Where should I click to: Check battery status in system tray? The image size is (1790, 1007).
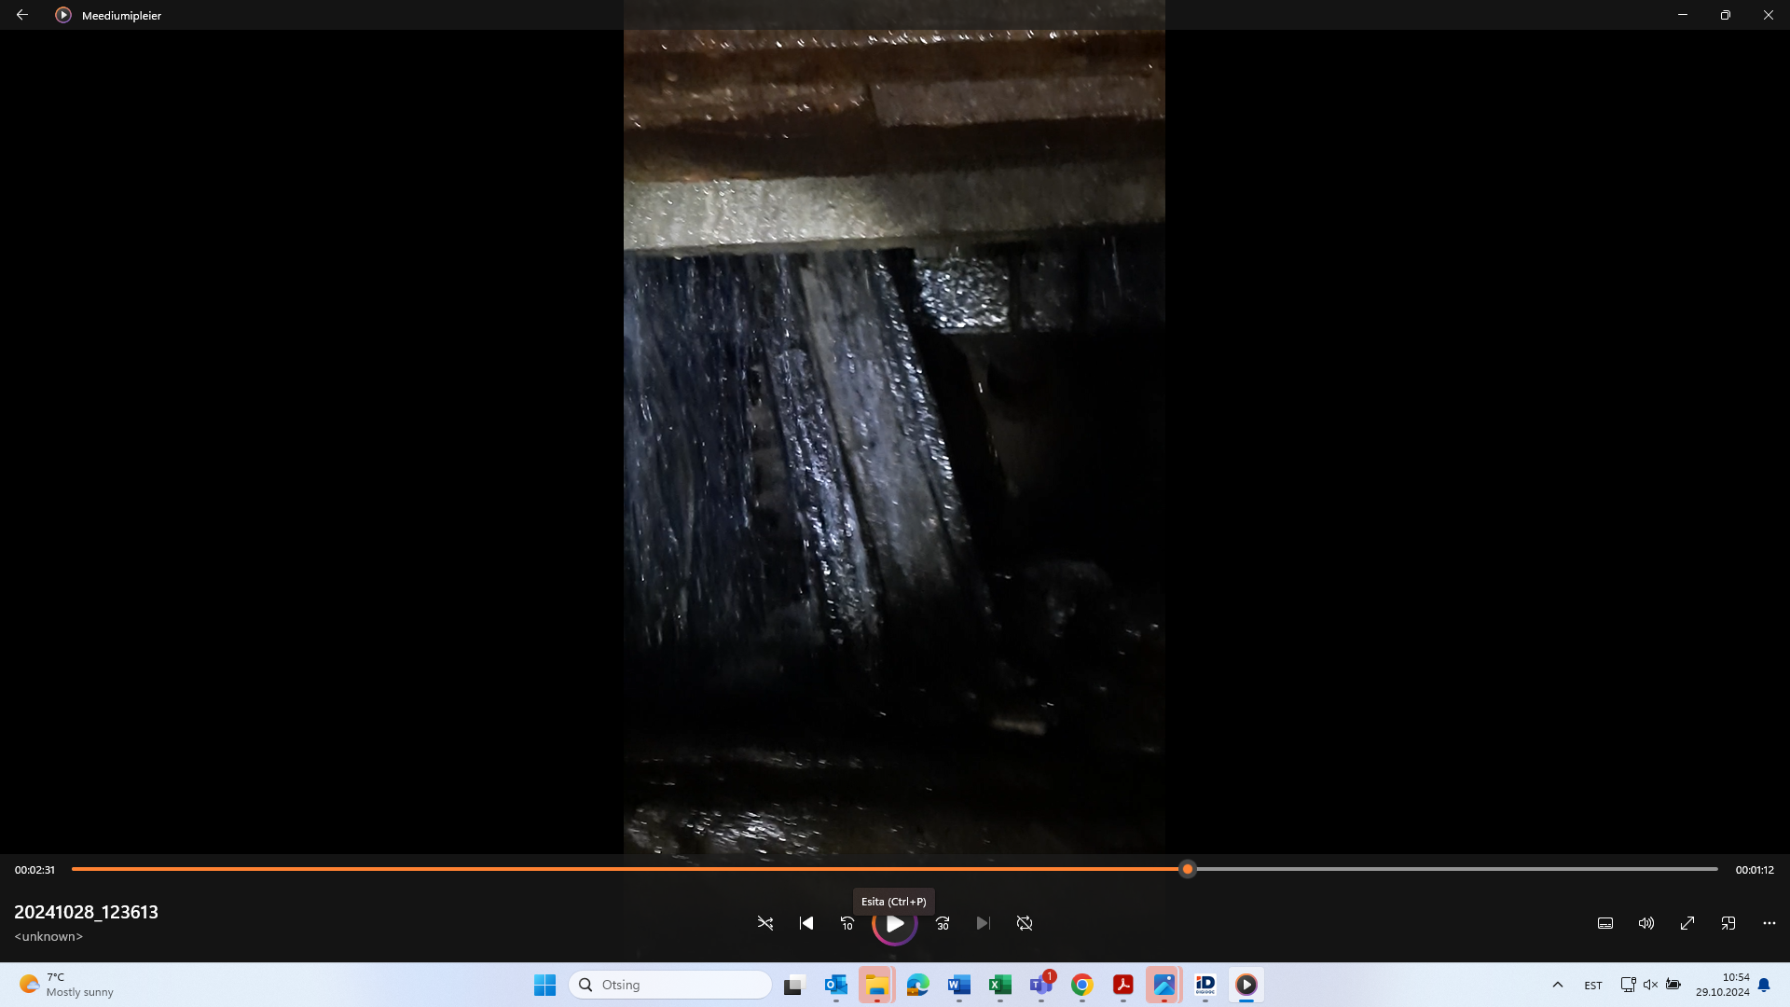pyautogui.click(x=1673, y=985)
